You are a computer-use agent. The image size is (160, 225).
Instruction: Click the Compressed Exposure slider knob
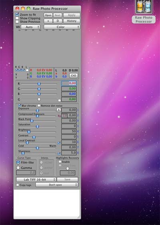click(x=37, y=116)
